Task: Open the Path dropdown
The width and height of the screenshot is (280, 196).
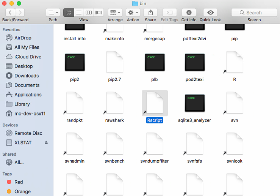Action: click(53, 13)
